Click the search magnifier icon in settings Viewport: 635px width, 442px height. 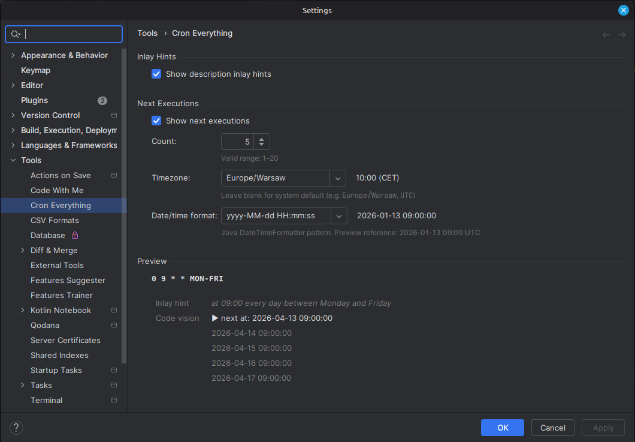click(16, 34)
